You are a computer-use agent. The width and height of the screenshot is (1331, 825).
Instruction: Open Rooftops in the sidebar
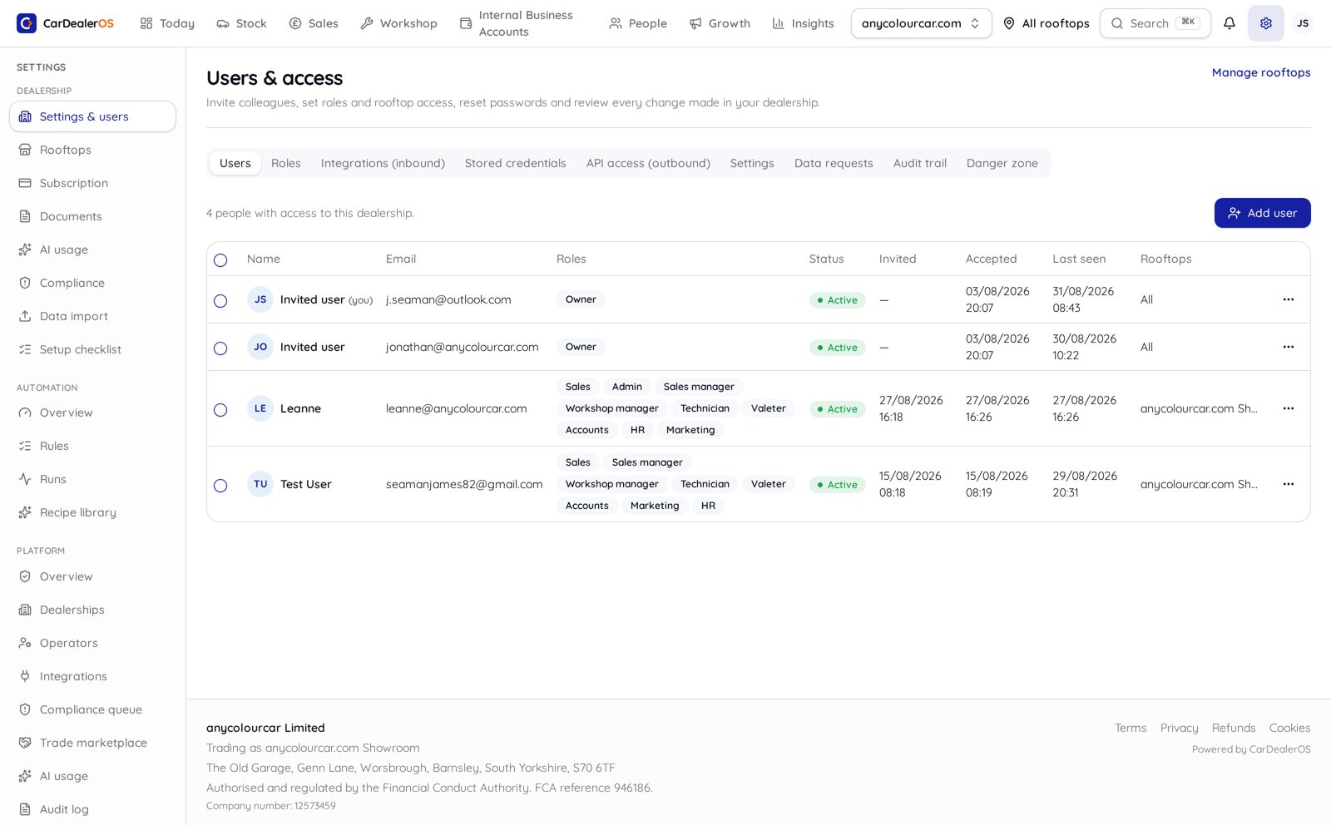click(x=92, y=150)
